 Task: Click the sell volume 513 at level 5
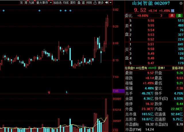click(x=181, y=21)
